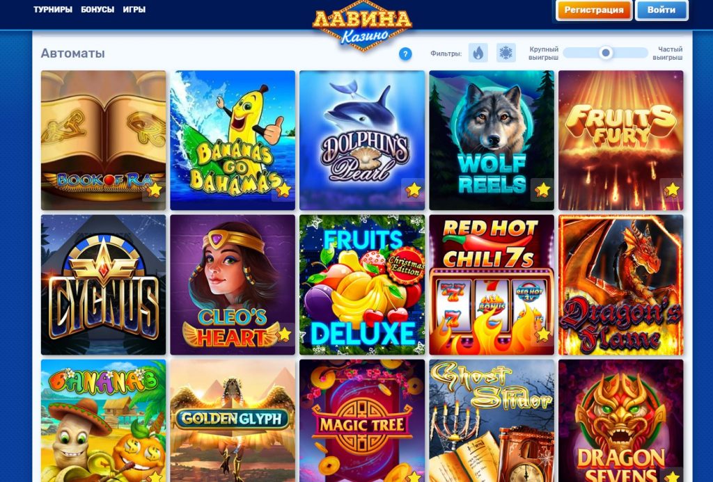Enable the hot flame filter
Viewport: 713px width, 482px height.
pos(478,53)
